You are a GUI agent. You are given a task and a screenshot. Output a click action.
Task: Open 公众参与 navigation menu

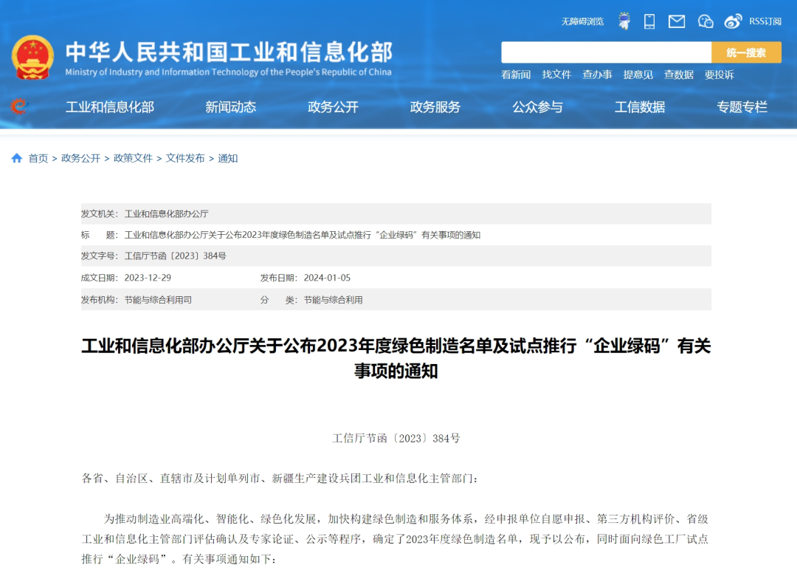click(x=537, y=107)
